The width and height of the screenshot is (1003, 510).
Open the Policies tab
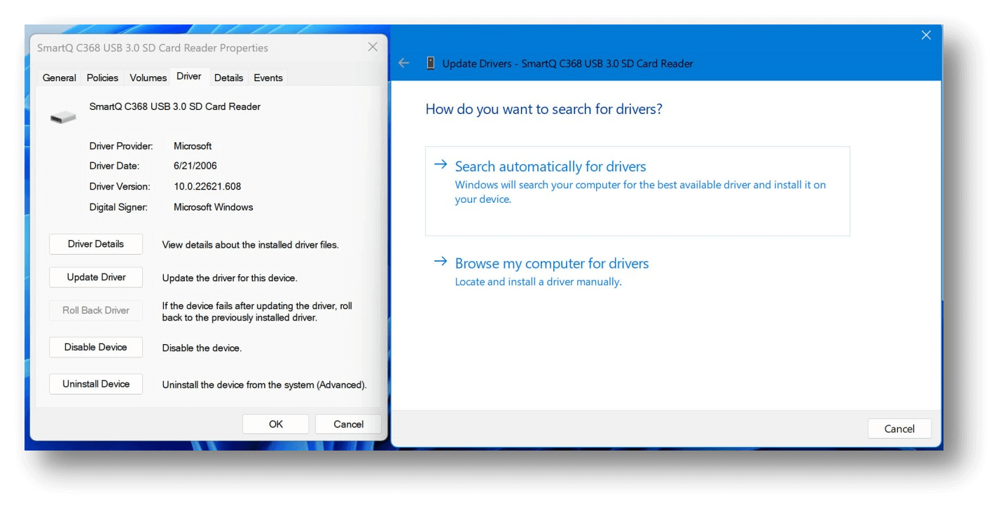pyautogui.click(x=102, y=78)
